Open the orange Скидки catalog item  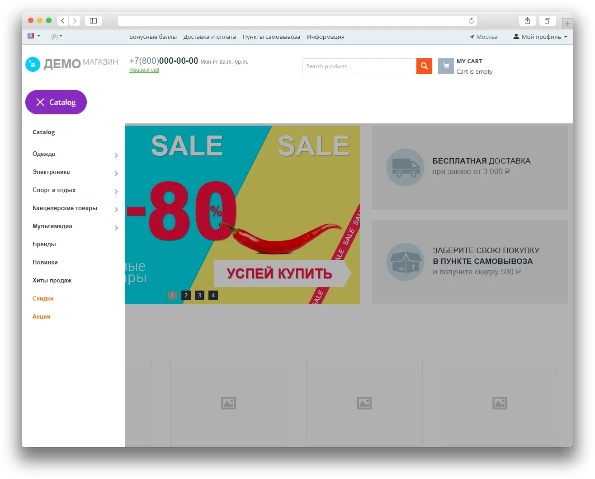pyautogui.click(x=43, y=299)
